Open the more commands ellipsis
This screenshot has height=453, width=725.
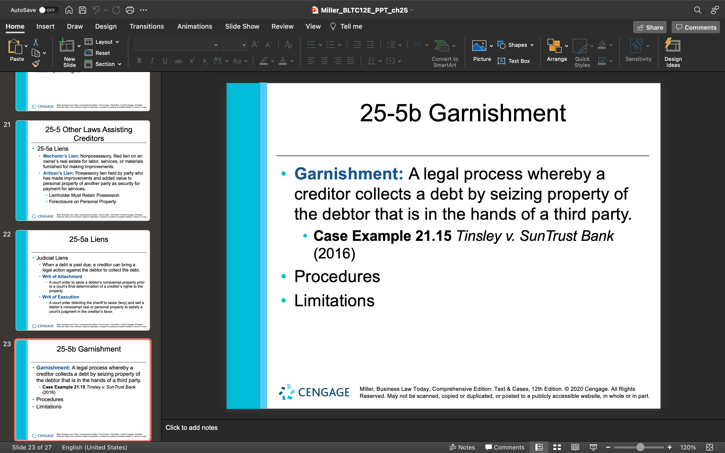143,10
